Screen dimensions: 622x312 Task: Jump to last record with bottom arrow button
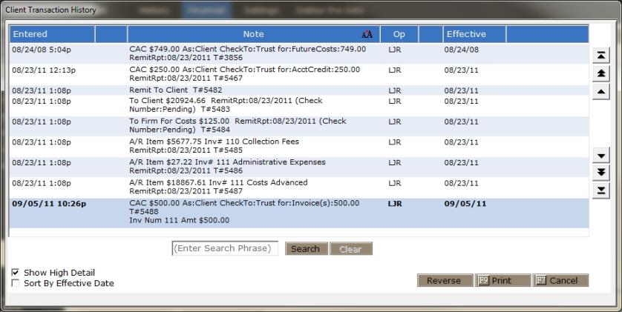tap(601, 191)
